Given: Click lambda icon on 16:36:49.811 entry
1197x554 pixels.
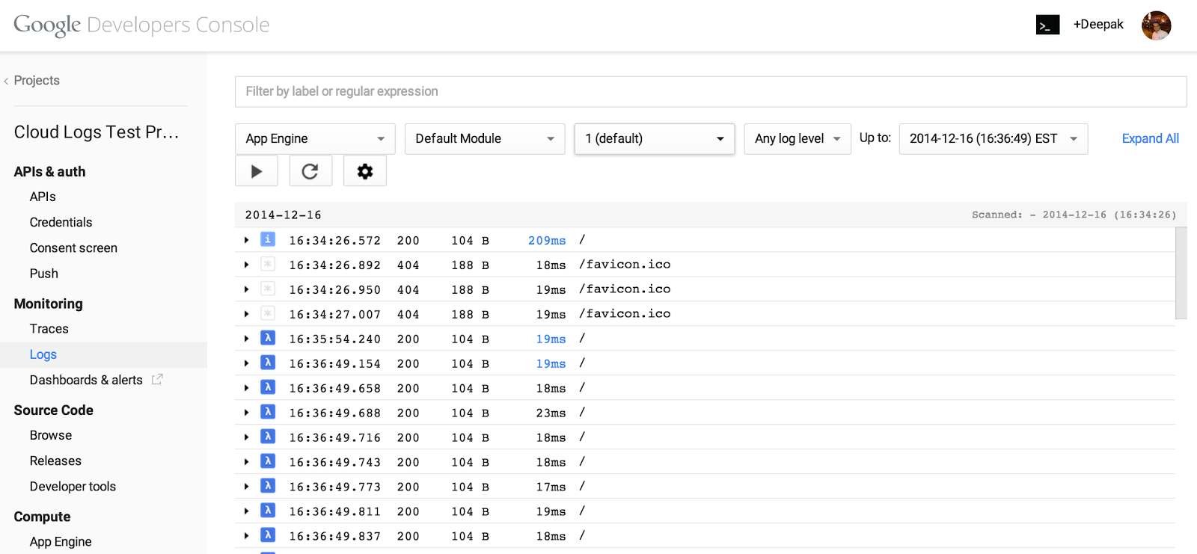Looking at the screenshot, I should (268, 511).
